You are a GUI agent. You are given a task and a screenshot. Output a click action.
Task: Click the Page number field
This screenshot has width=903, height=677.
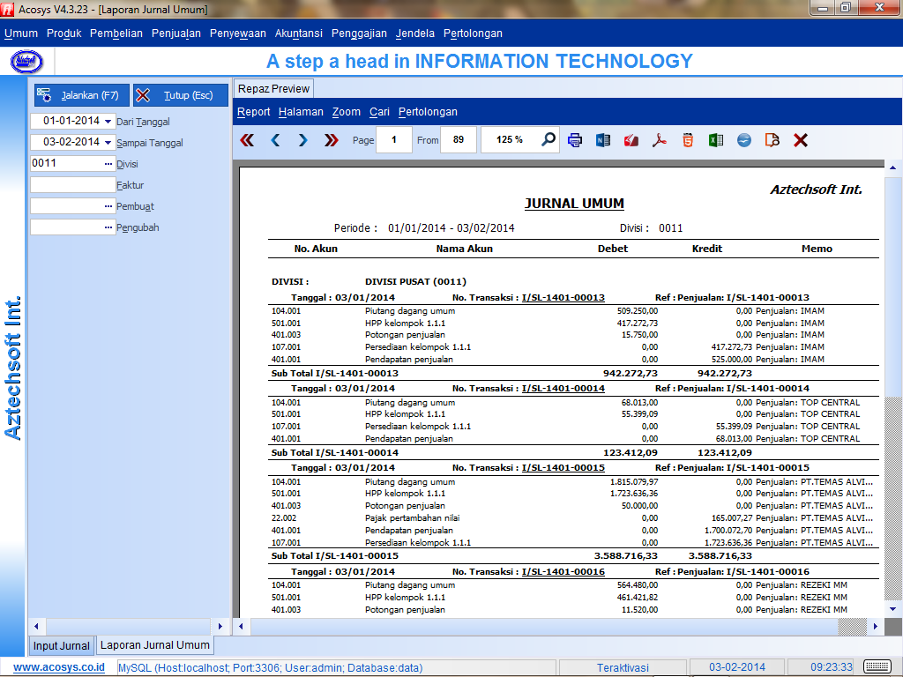point(394,140)
